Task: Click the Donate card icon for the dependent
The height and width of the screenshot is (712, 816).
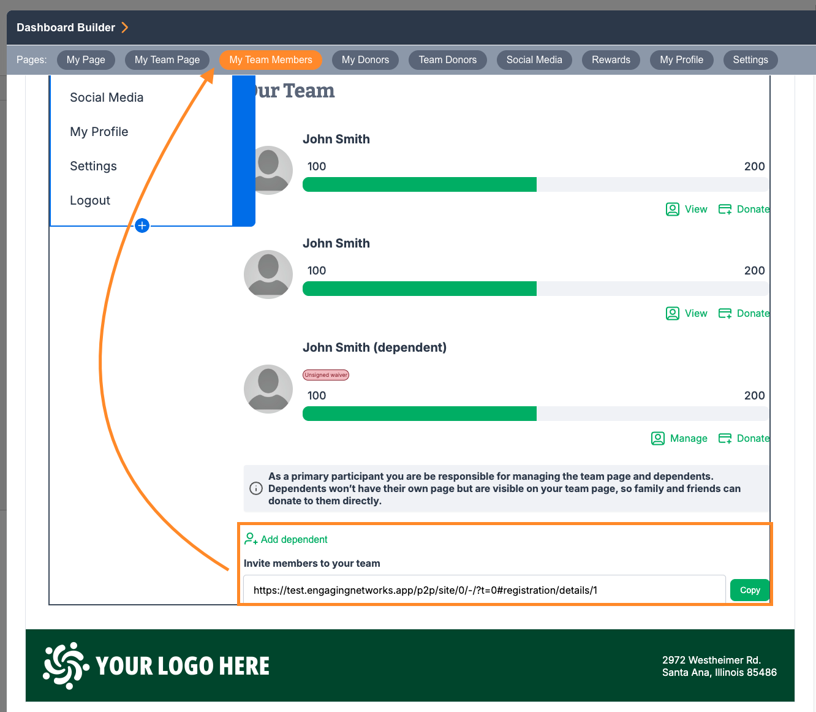Action: click(x=725, y=438)
